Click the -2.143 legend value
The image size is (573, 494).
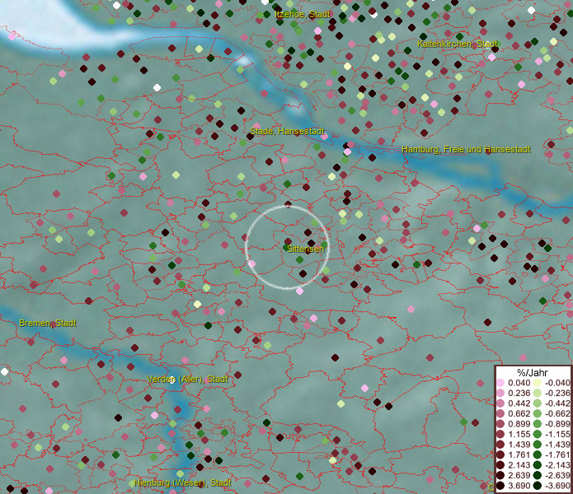tap(557, 465)
